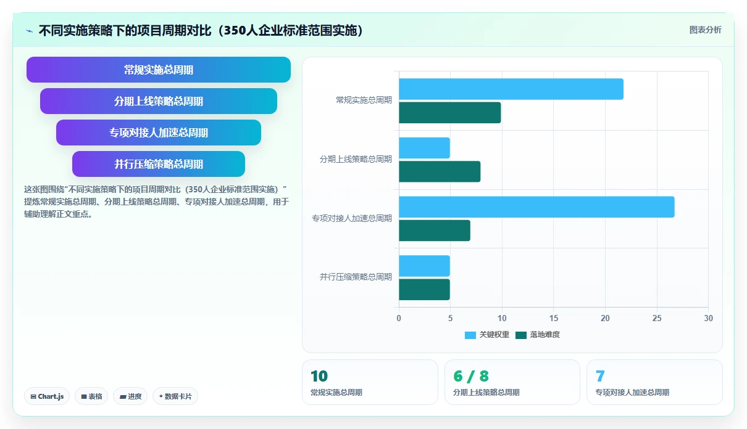This screenshot has height=429, width=747.
Task: Click the 常规实施总周期 y-axis label
Action: (x=364, y=100)
